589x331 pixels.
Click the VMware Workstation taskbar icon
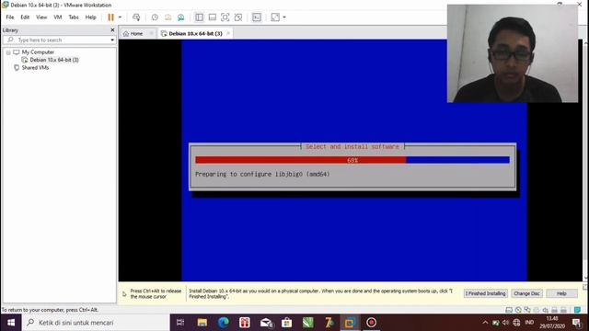pos(350,323)
